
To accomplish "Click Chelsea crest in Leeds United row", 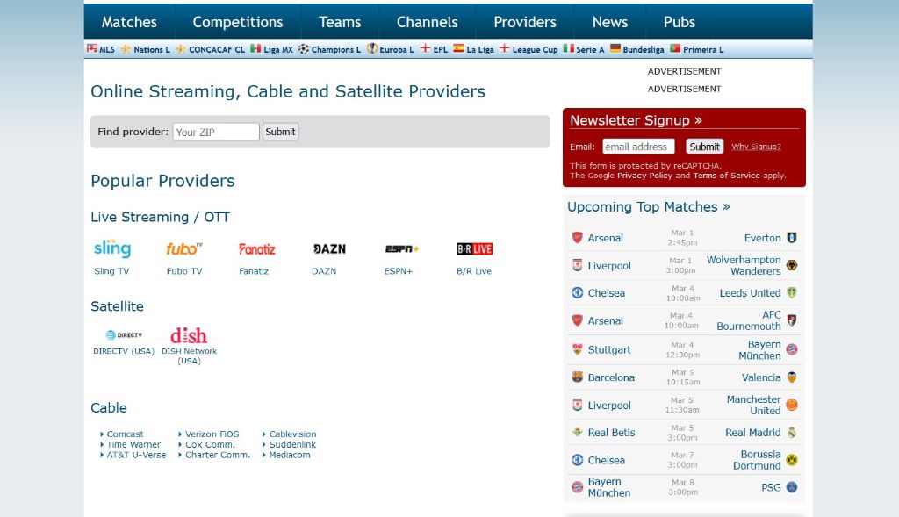I will [x=578, y=293].
